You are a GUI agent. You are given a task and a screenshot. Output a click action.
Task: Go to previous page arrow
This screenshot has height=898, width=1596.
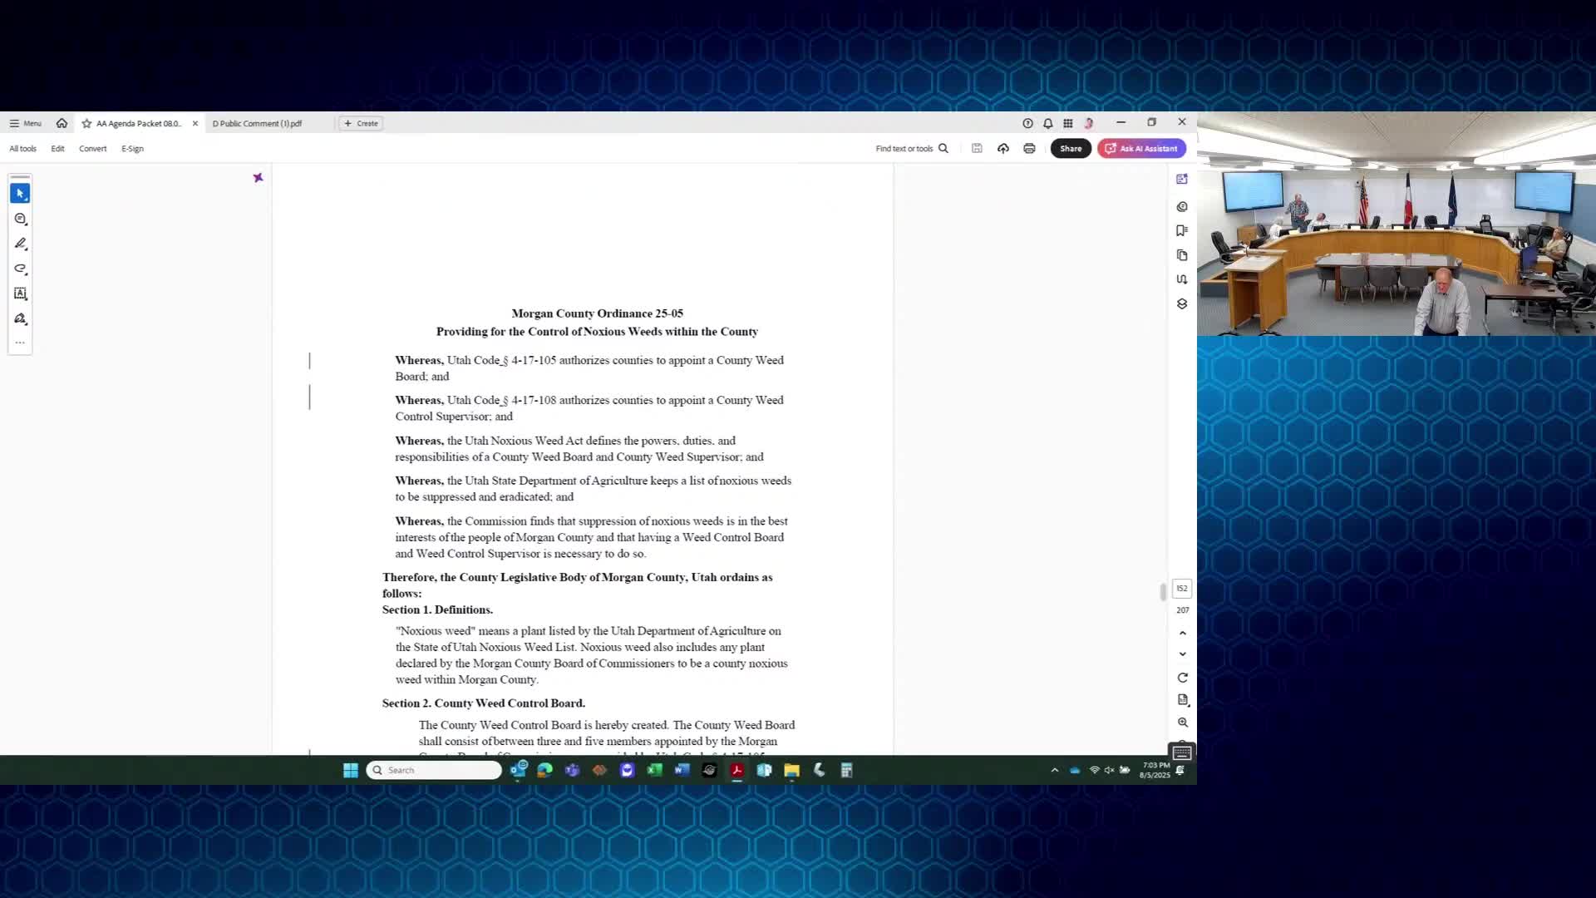(x=1182, y=633)
